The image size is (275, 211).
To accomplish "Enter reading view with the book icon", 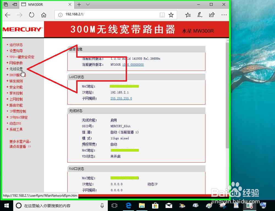I will pyautogui.click(x=162, y=15).
